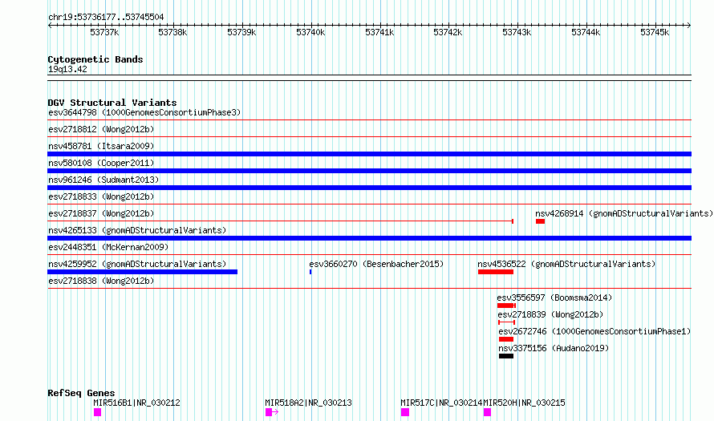This screenshot has width=714, height=421.
Task: Click the 53739k ruler position
Action: (241, 32)
